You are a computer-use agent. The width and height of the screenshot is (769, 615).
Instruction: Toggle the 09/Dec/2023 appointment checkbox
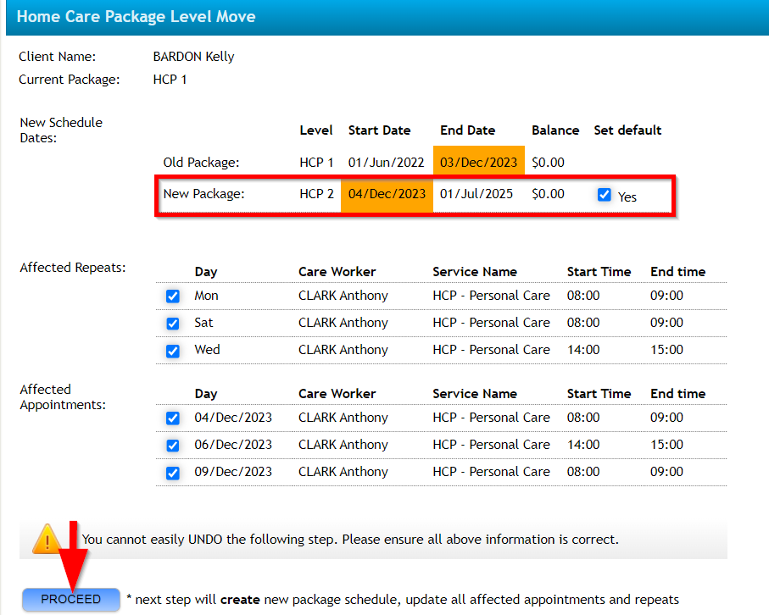click(x=172, y=472)
